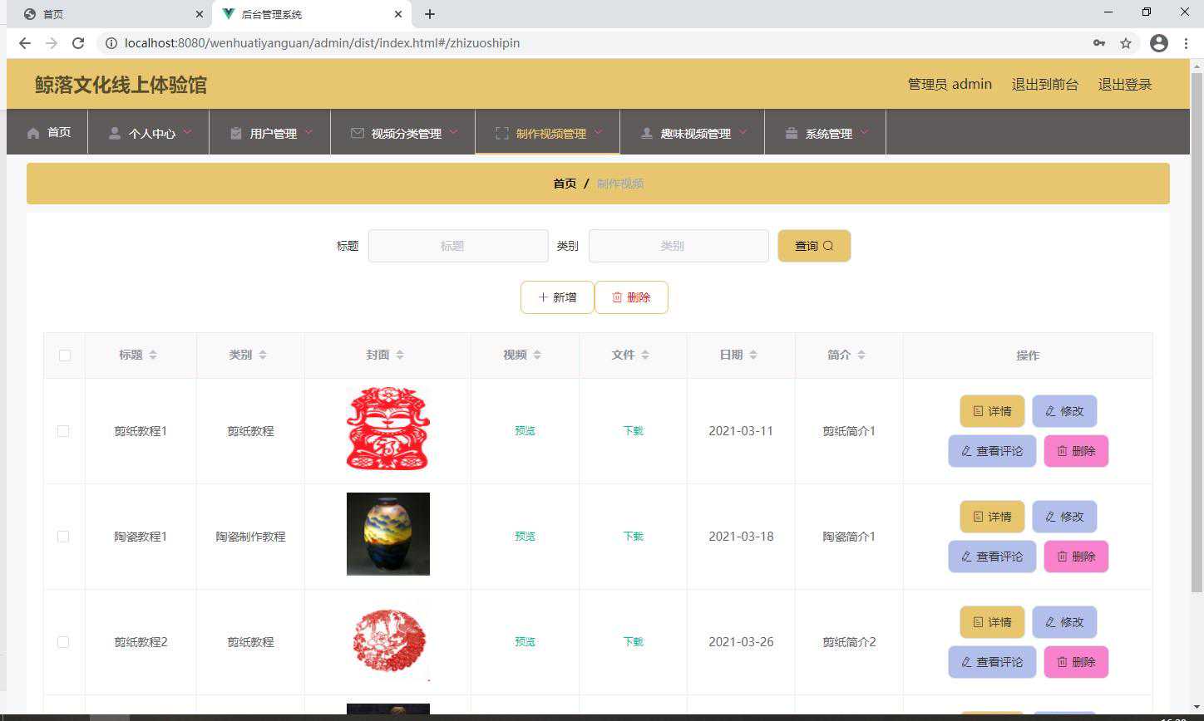
Task: Click the red paper-cut cat cover thumbnail
Action: click(387, 429)
